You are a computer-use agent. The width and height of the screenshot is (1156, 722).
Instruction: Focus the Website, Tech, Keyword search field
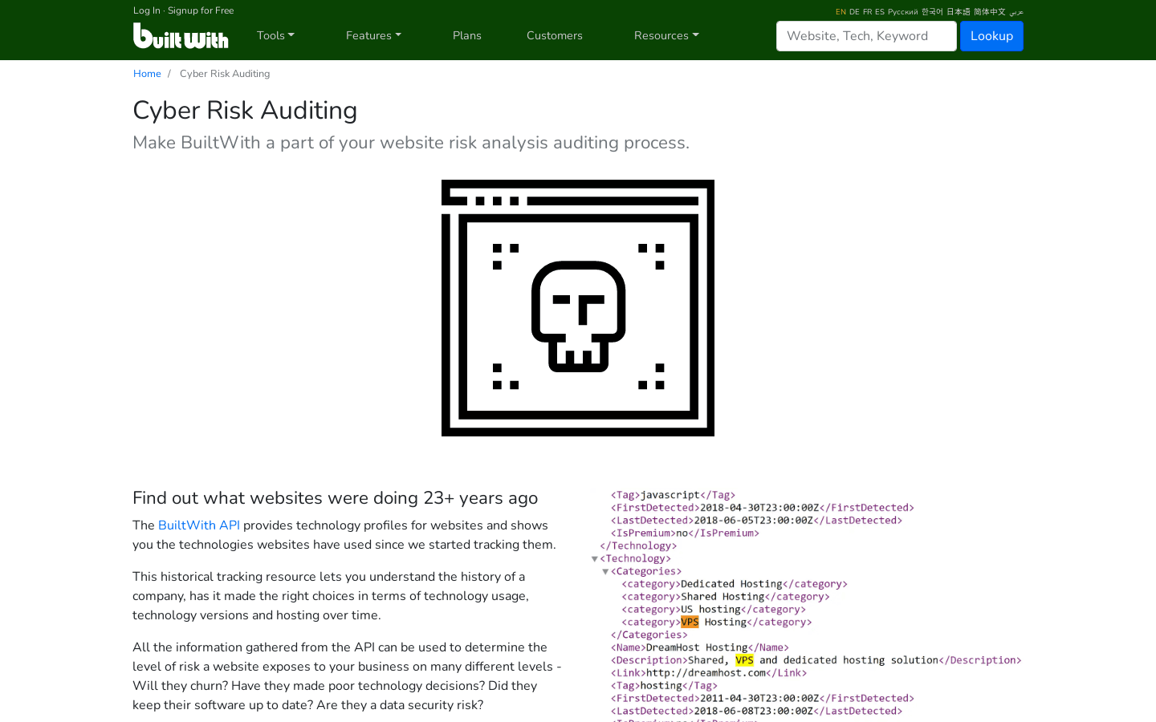coord(866,36)
